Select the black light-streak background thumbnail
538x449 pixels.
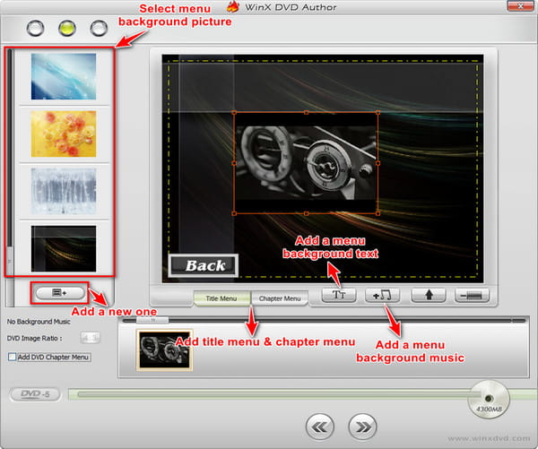tap(64, 248)
